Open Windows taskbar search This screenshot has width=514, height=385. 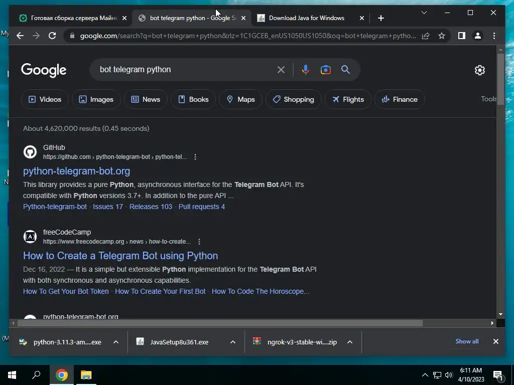(x=36, y=375)
